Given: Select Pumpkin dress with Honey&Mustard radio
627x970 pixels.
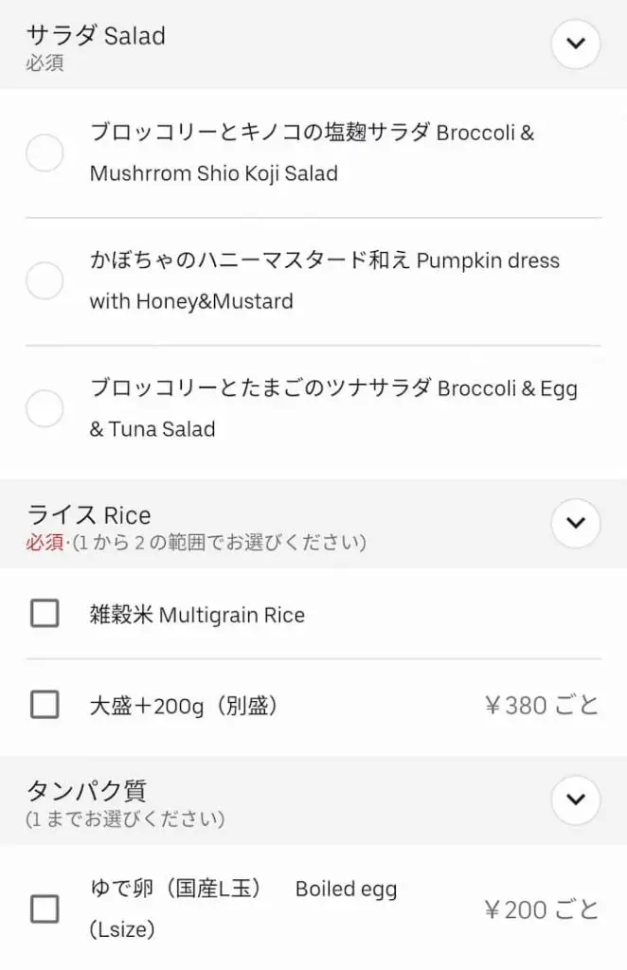Looking at the screenshot, I should point(45,280).
